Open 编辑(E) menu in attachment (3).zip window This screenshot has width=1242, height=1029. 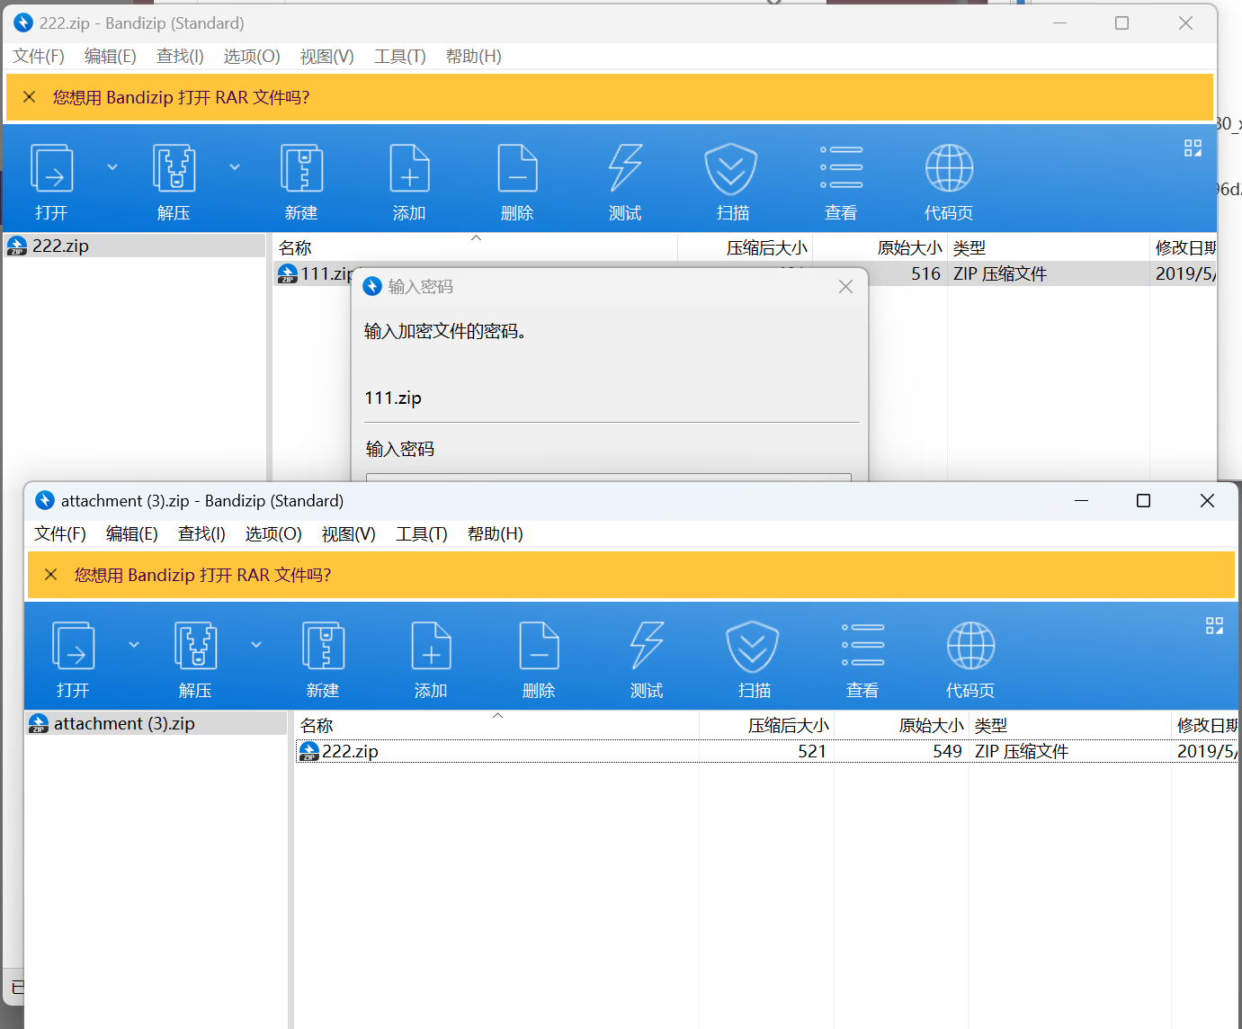[x=132, y=534]
